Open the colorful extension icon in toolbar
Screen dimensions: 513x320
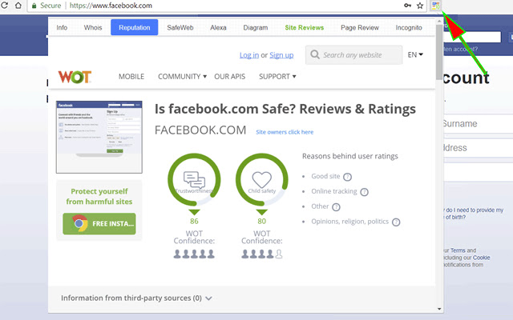coord(435,6)
